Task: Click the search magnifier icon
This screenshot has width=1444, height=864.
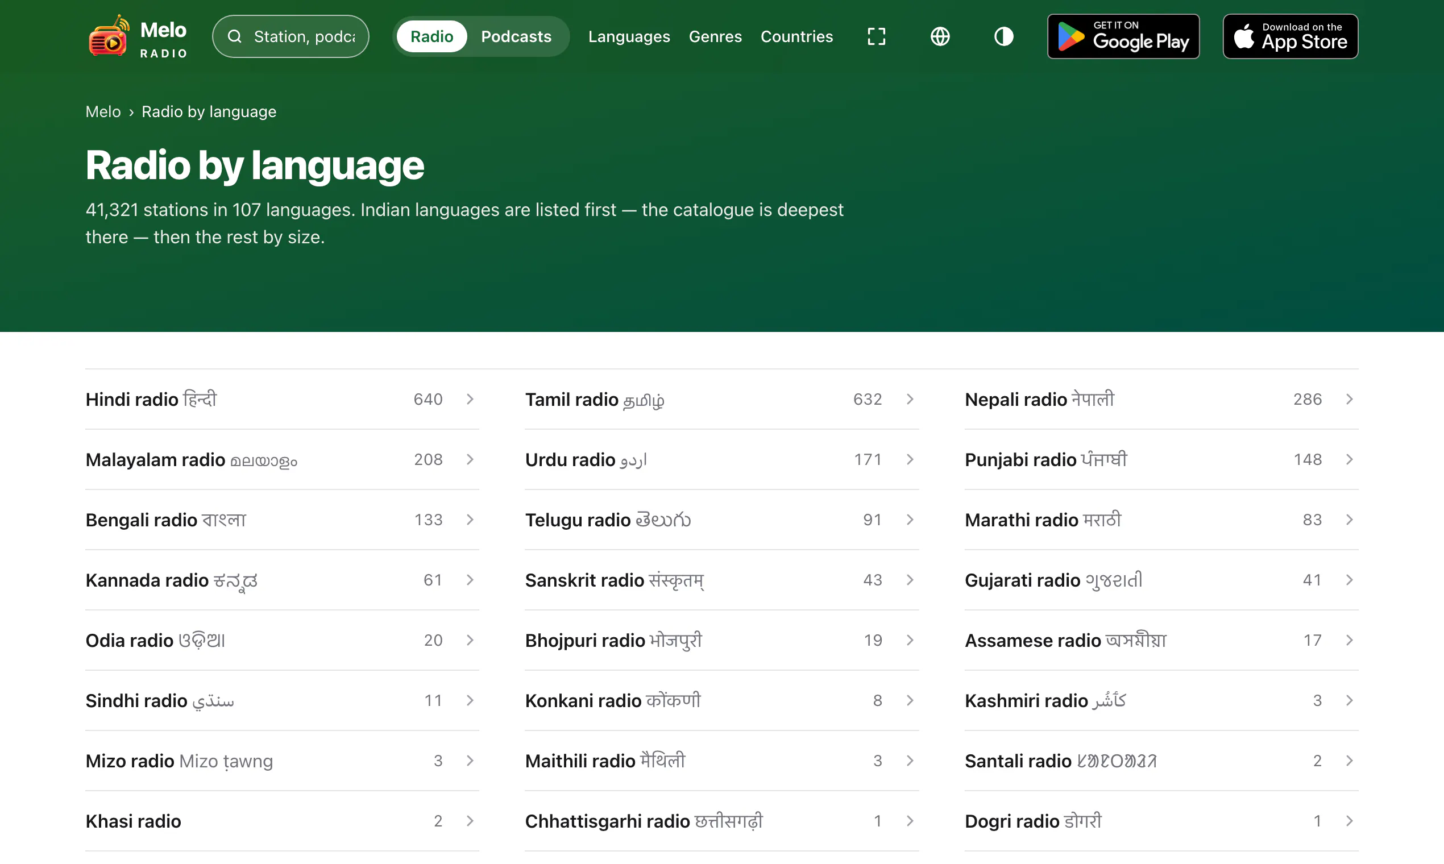Action: click(235, 37)
